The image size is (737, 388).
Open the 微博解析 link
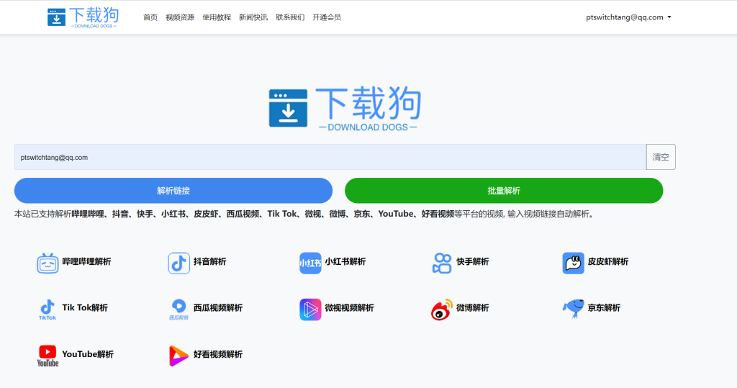click(473, 308)
